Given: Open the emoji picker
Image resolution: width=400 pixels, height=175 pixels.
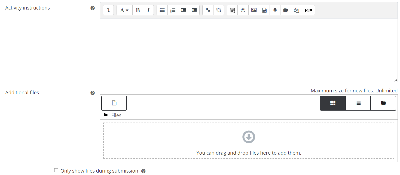Looking at the screenshot, I should (243, 10).
